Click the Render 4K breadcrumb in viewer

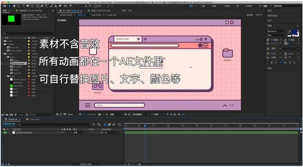point(81,15)
